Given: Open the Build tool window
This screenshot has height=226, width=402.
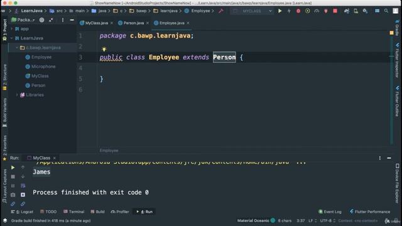Looking at the screenshot, I should [97, 212].
